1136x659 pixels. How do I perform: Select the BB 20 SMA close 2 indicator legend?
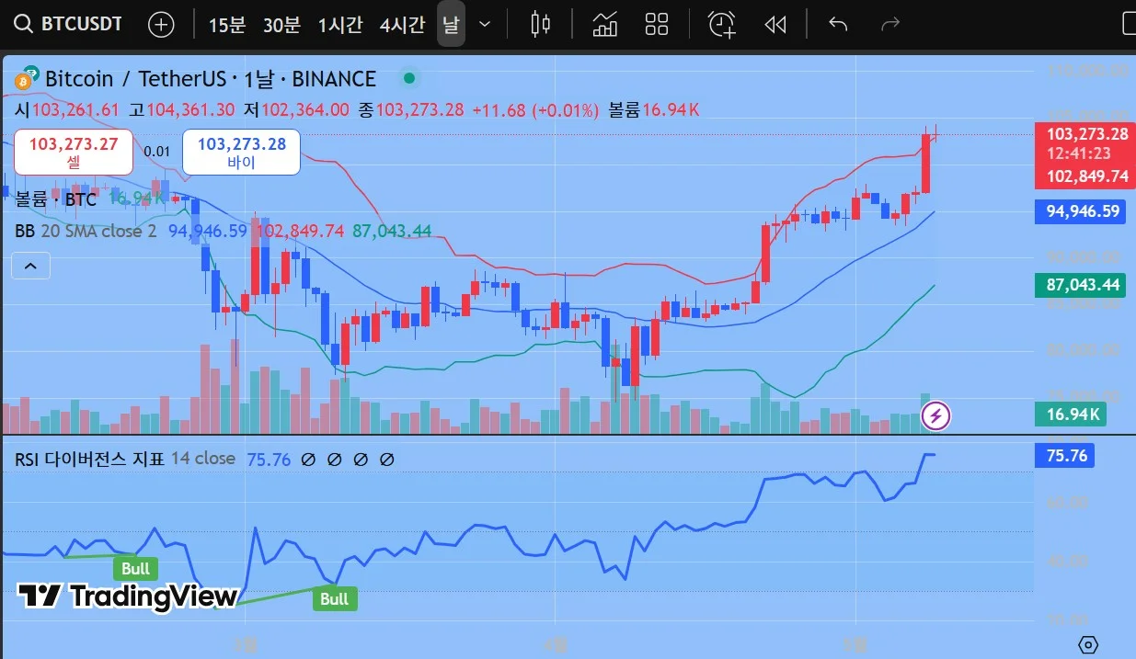tap(85, 231)
